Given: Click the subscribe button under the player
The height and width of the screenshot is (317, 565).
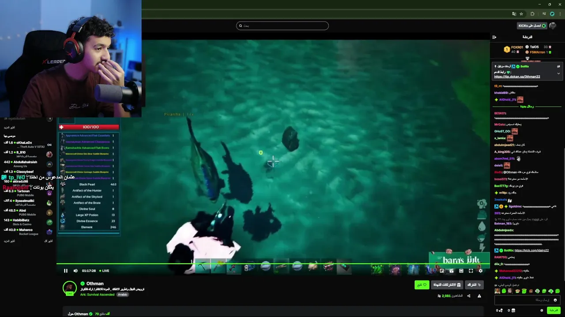Looking at the screenshot, I should pos(475,285).
